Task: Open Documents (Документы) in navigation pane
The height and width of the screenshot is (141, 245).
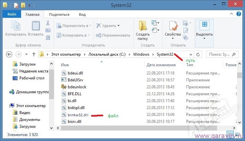Action: coord(30,119)
